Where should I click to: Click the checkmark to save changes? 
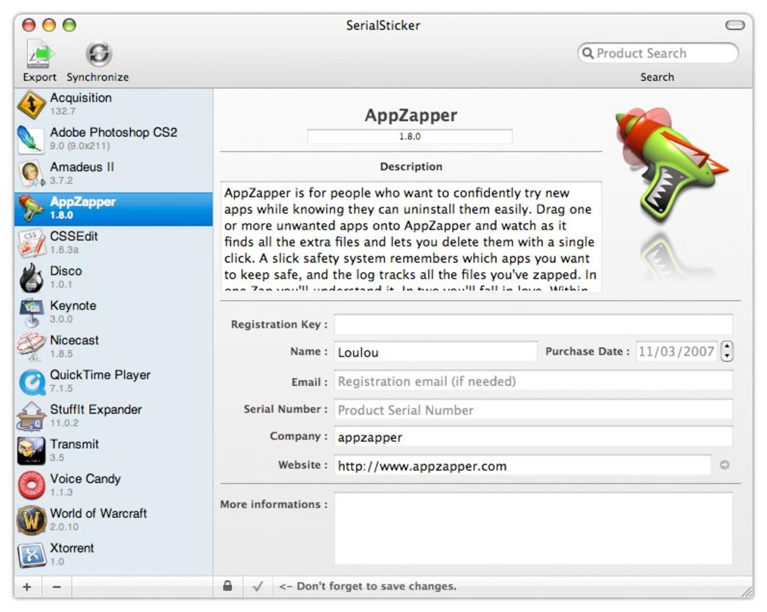pyautogui.click(x=258, y=586)
